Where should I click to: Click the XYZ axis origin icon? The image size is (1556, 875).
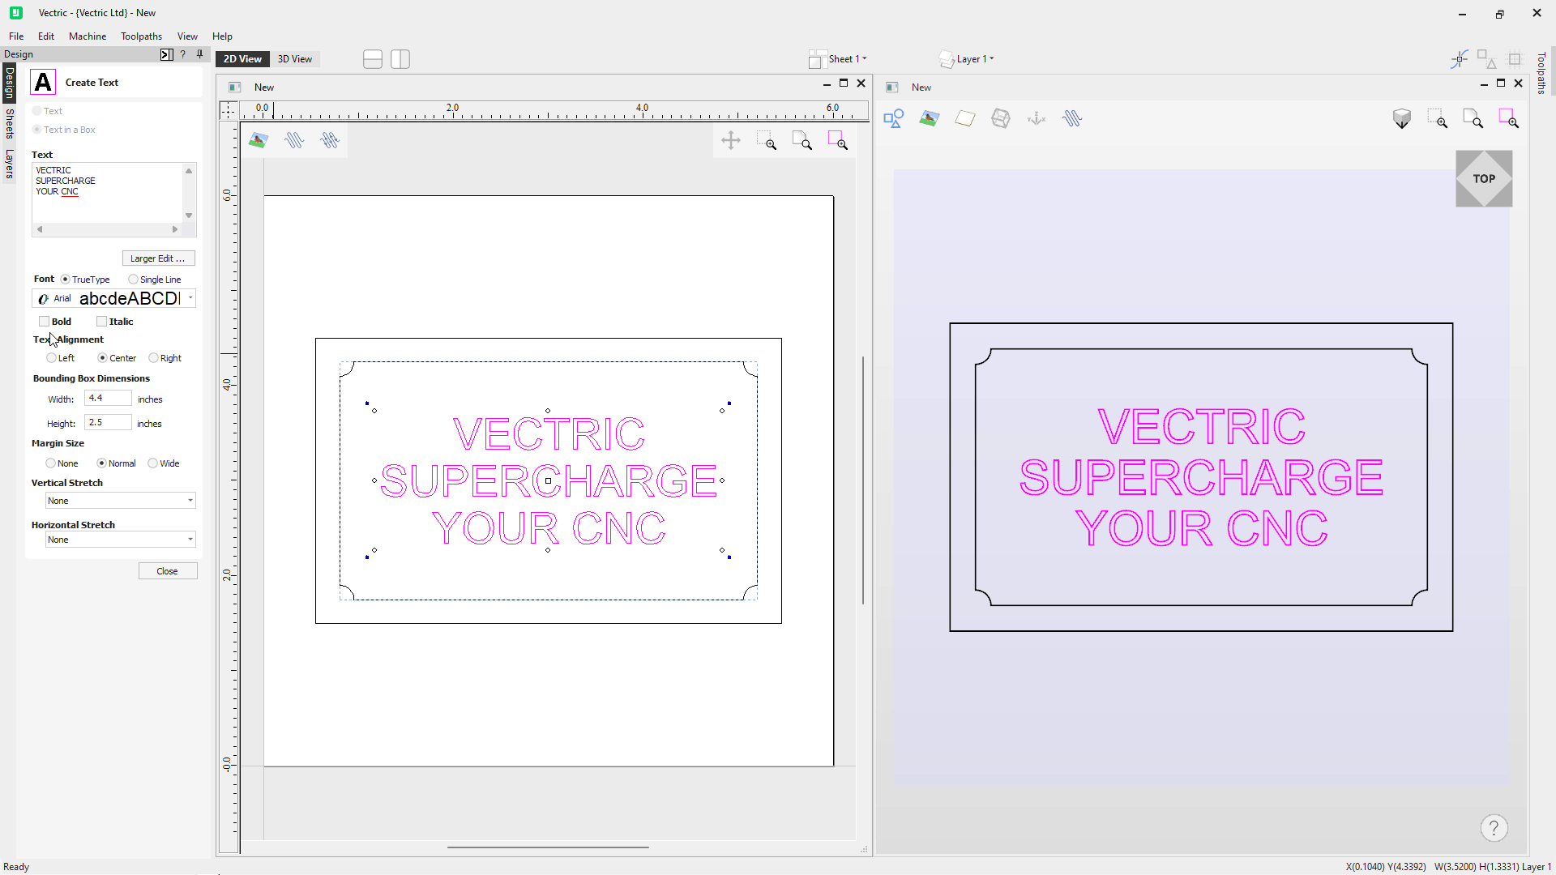[x=1037, y=119]
